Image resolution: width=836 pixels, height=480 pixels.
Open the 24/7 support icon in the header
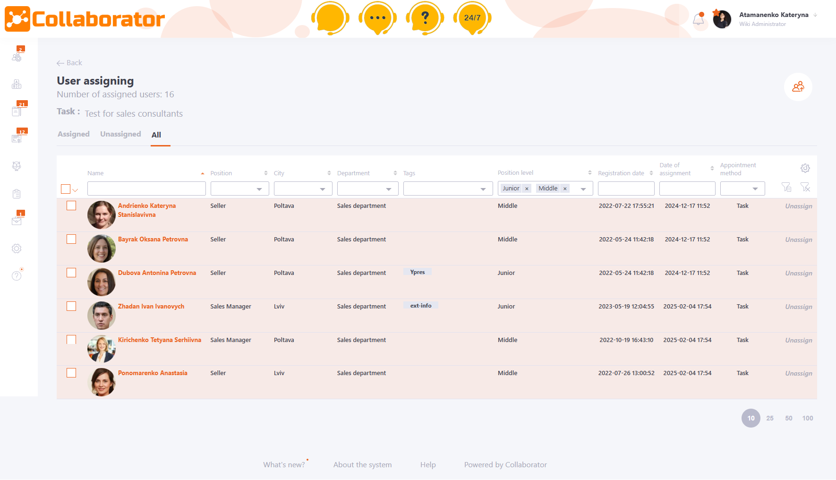pyautogui.click(x=472, y=18)
